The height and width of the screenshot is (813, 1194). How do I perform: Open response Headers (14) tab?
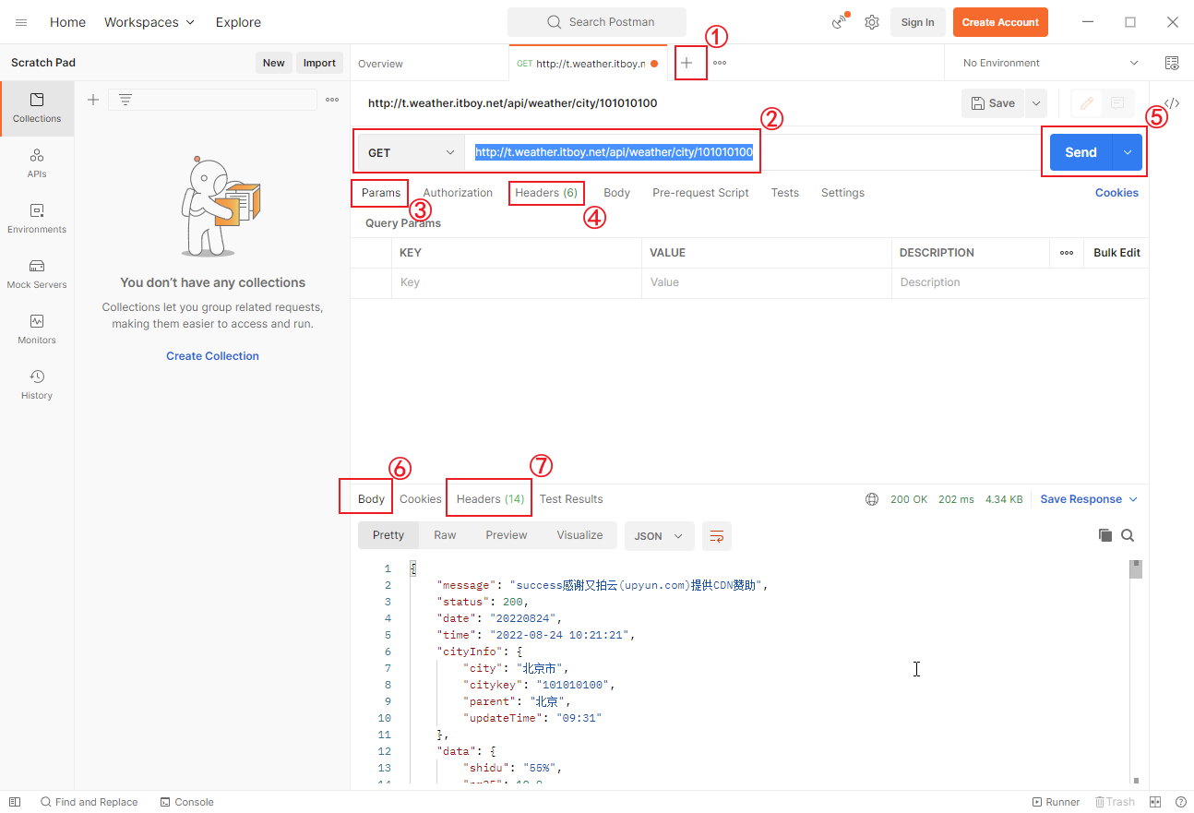coord(490,499)
